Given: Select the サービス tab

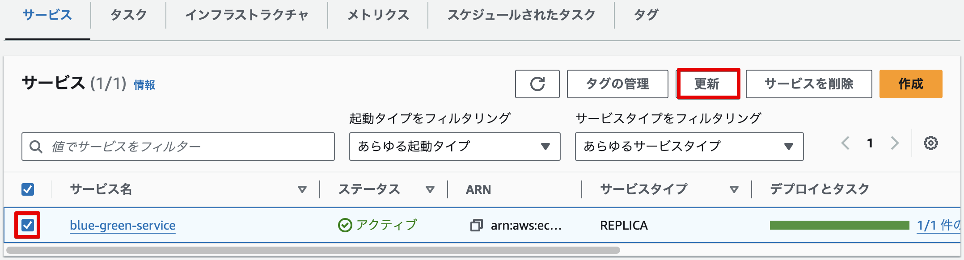Looking at the screenshot, I should pyautogui.click(x=47, y=15).
